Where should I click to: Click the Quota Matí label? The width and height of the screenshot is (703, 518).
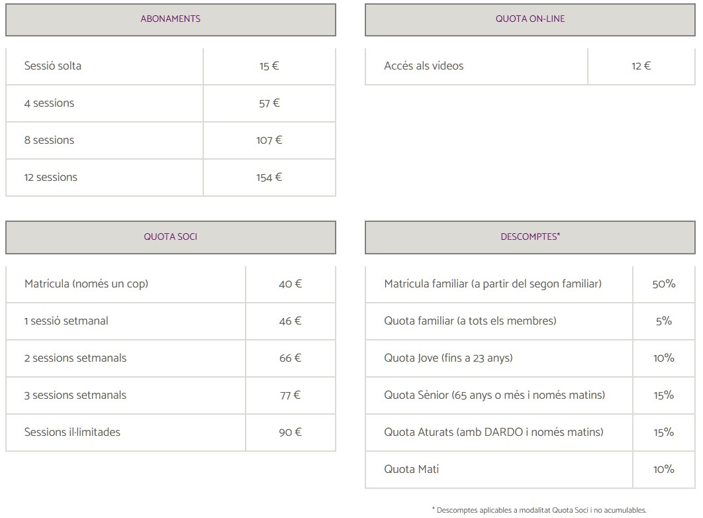tap(412, 469)
